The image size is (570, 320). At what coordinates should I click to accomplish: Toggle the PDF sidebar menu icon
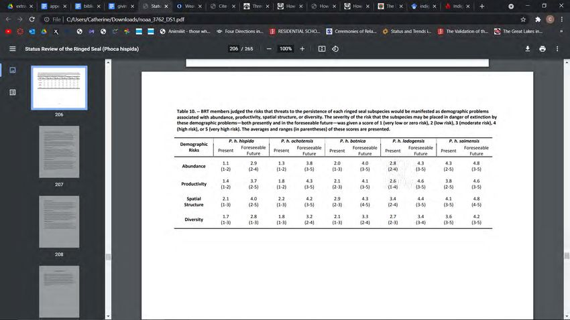pos(12,49)
